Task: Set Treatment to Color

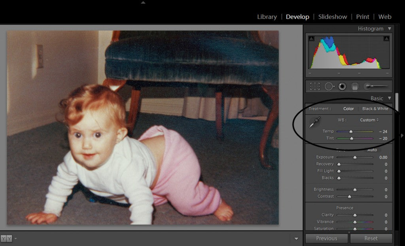Action: coord(348,109)
